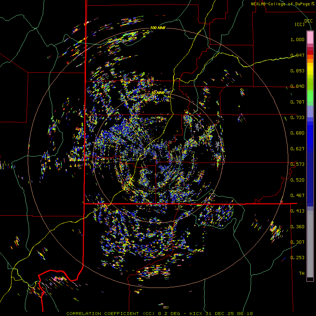Select the 0.253 legend value
This screenshot has width=316, height=316.
(297, 258)
